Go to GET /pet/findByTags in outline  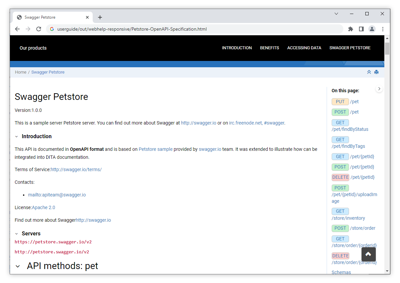point(348,143)
